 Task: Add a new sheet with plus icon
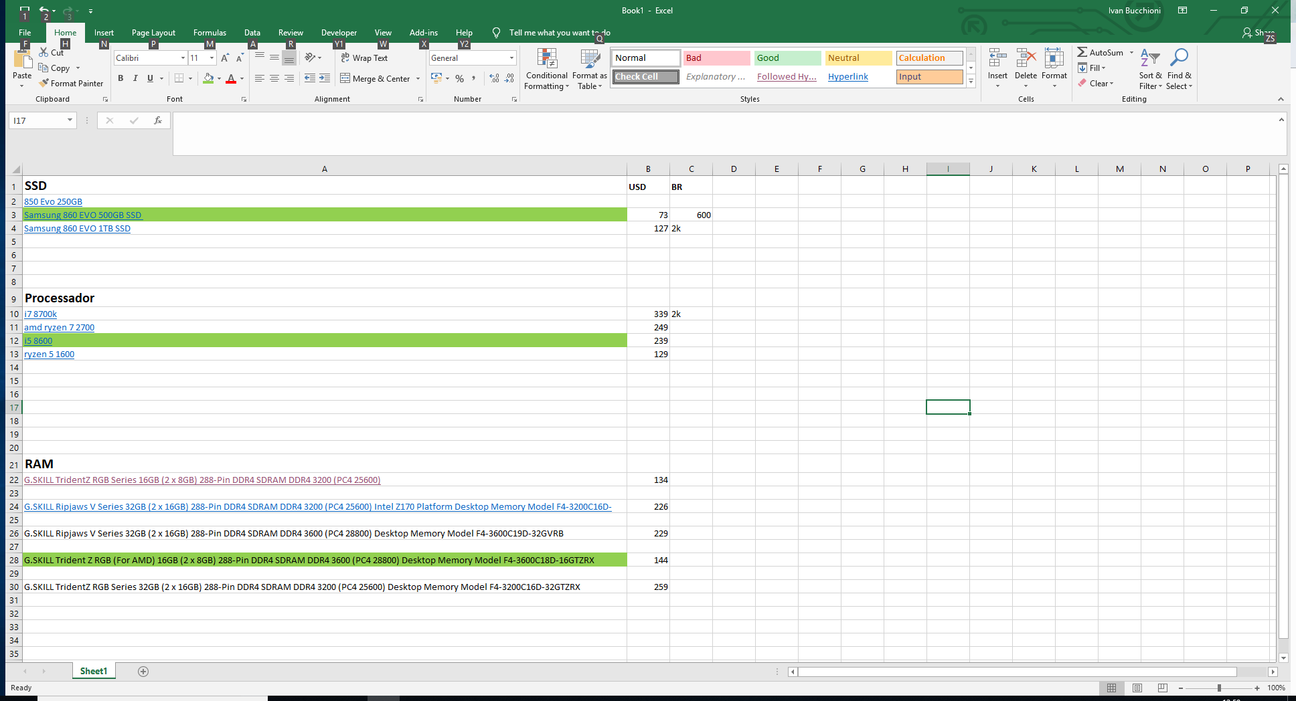pos(143,672)
